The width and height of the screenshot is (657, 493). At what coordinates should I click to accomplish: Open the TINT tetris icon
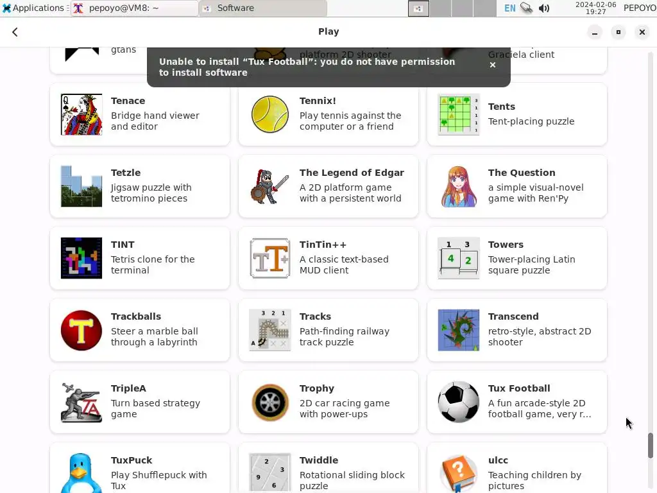(81, 258)
